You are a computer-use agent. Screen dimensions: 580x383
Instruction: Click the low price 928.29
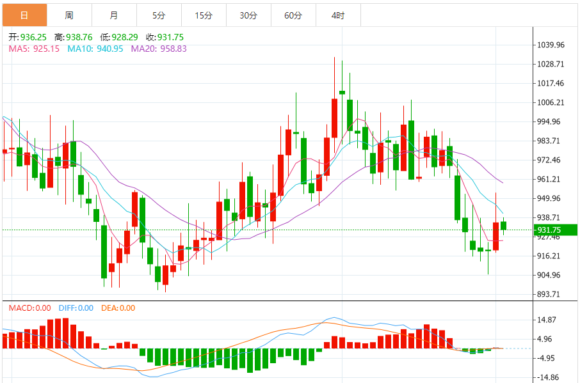click(x=125, y=37)
